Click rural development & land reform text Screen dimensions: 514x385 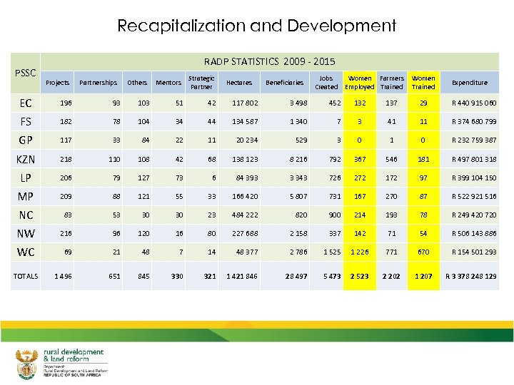point(74,355)
